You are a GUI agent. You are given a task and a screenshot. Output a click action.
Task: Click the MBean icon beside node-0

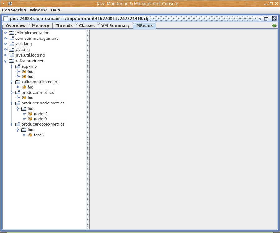click(x=30, y=119)
